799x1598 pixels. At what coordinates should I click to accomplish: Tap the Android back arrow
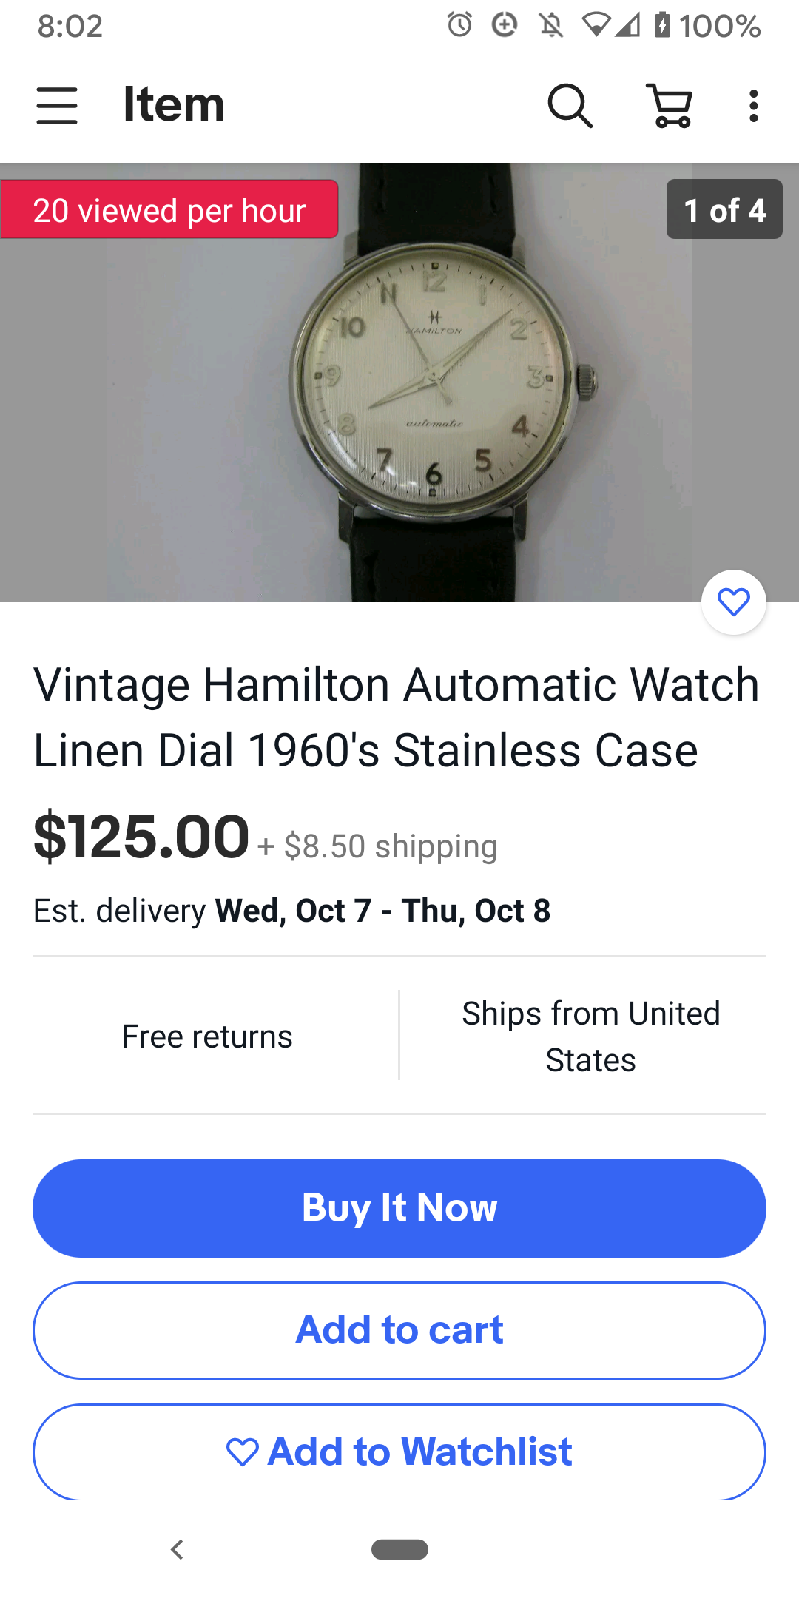point(177,1549)
